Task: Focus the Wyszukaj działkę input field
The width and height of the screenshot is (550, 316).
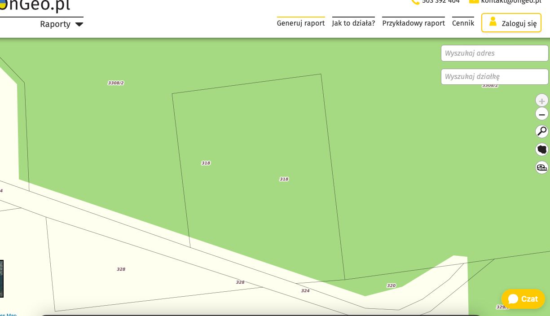Action: point(495,77)
